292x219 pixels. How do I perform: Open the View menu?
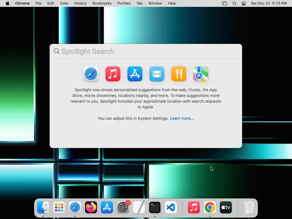64,3
